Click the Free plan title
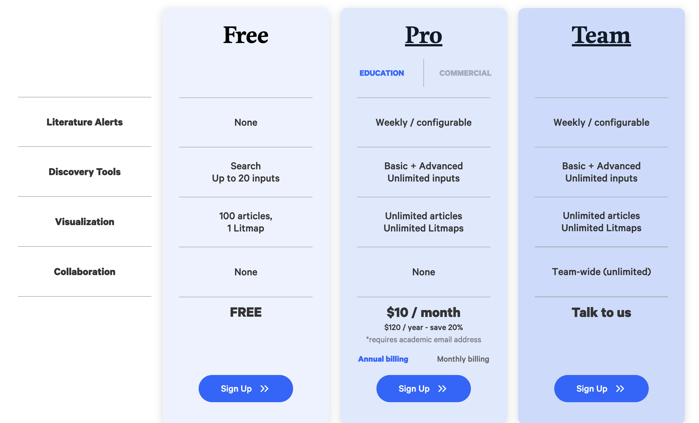 coord(246,35)
